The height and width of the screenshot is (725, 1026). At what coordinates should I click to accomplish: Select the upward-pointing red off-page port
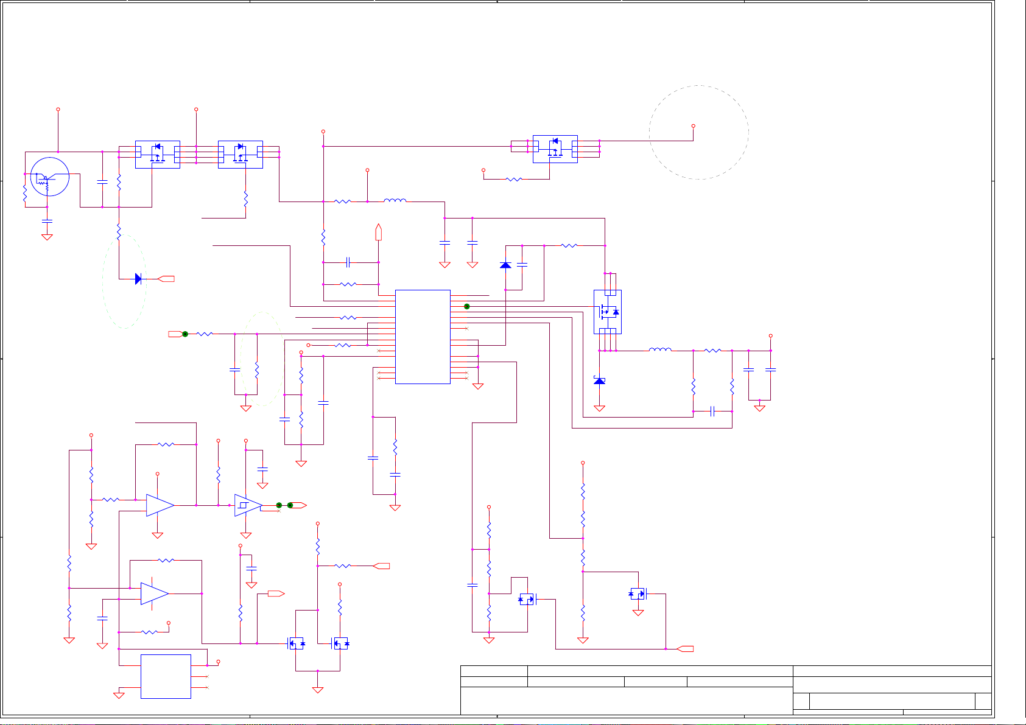click(x=378, y=232)
